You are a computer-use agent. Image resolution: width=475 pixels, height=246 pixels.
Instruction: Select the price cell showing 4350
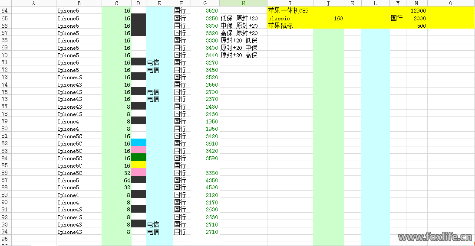(x=205, y=180)
